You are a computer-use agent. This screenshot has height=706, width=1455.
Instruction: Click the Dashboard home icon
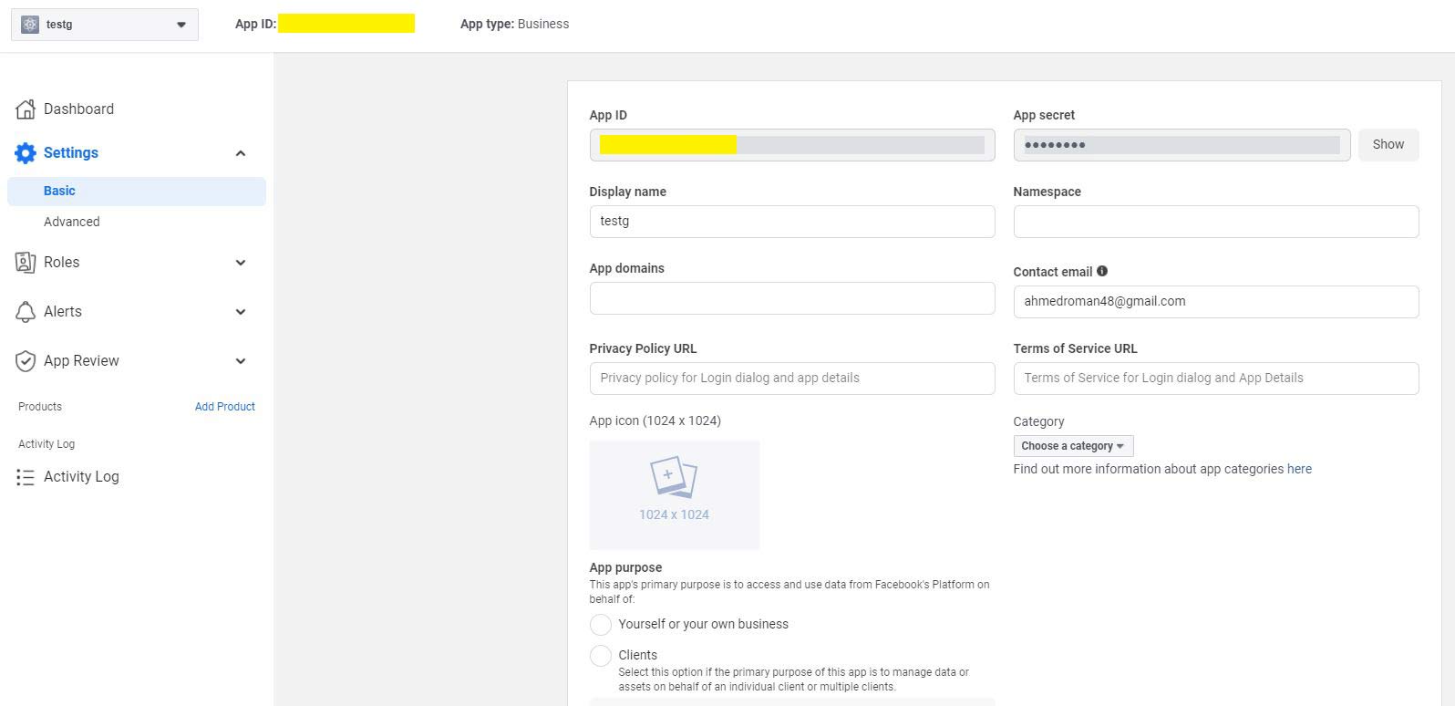pos(26,109)
